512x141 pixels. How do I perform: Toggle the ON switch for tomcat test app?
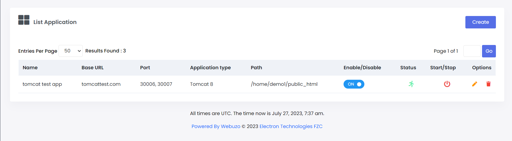354,84
